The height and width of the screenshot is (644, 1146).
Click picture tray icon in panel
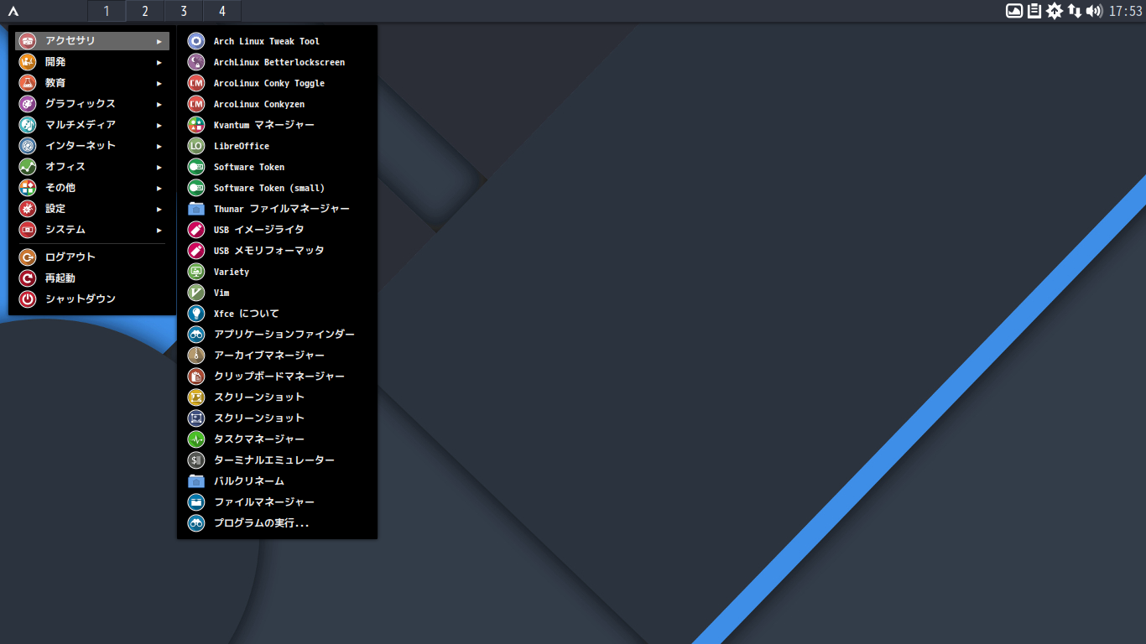(x=1014, y=11)
